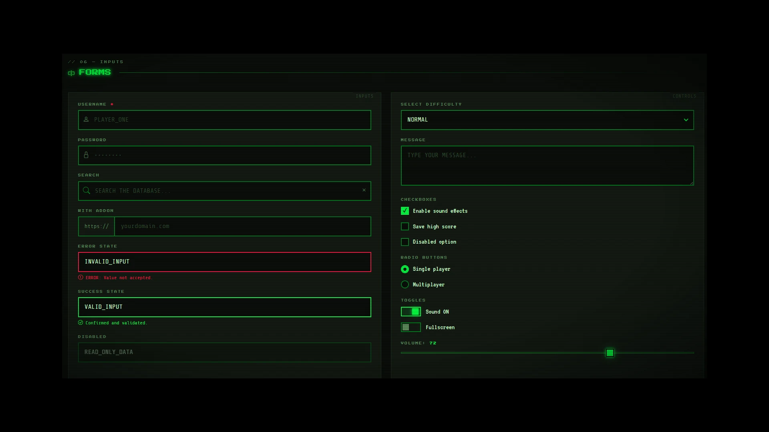The height and width of the screenshot is (432, 769).
Task: Focus the Password input field
Action: pyautogui.click(x=224, y=155)
